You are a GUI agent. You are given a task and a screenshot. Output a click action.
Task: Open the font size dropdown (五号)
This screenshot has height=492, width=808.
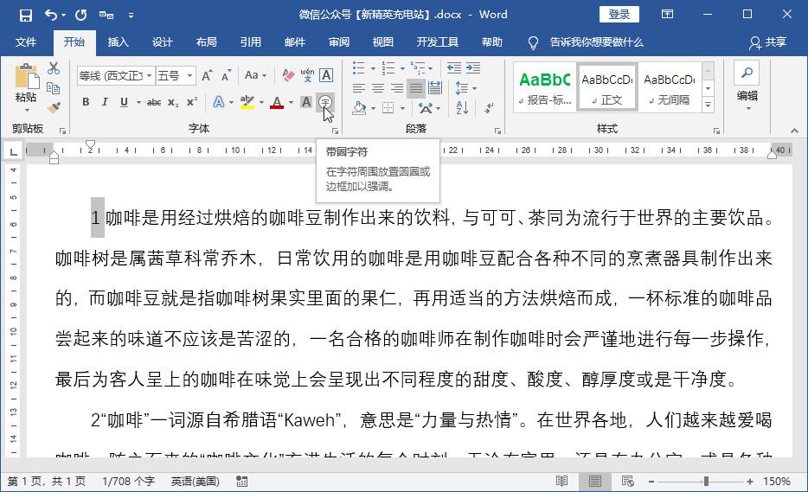click(x=190, y=76)
